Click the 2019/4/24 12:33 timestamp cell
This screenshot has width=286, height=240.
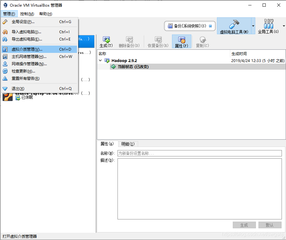click(x=258, y=60)
